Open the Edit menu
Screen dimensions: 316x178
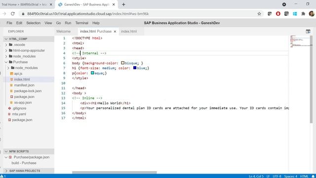[x=19, y=23]
